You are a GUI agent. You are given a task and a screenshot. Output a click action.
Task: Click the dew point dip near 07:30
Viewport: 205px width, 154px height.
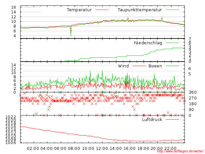tap(71, 31)
